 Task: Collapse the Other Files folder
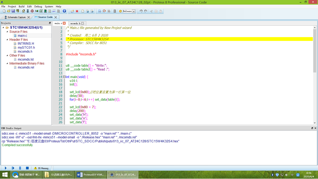pos(7,55)
